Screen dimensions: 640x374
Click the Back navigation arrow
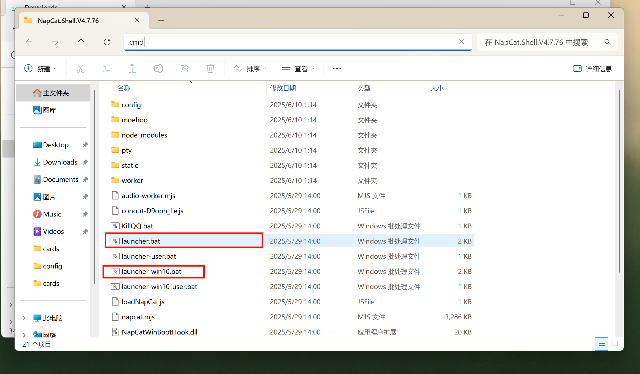(x=29, y=42)
